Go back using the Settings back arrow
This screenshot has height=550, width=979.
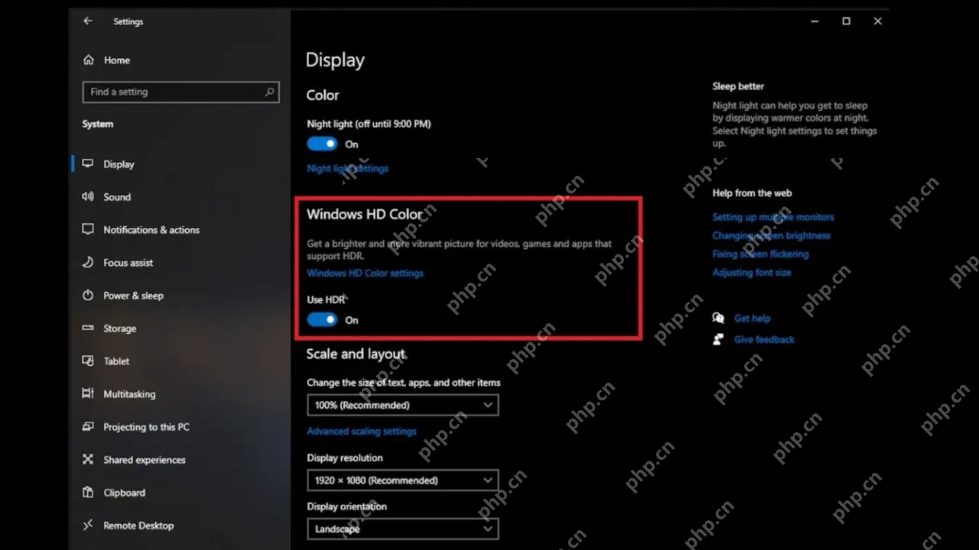click(88, 21)
